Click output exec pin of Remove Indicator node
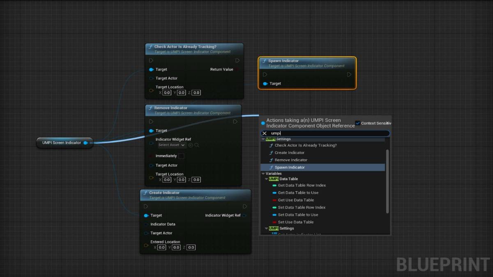 click(235, 121)
